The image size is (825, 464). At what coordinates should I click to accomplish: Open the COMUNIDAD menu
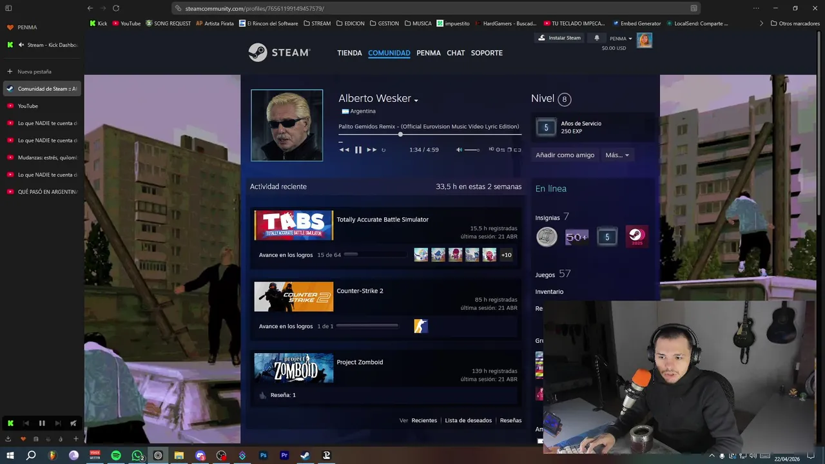pos(389,53)
